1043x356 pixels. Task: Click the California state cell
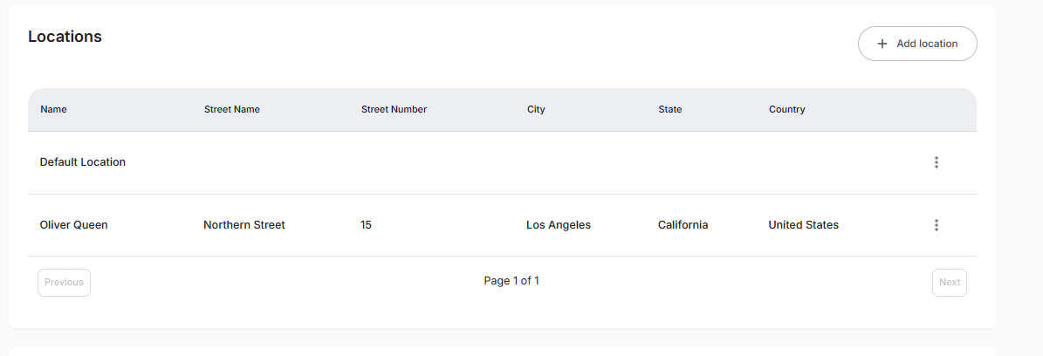[683, 225]
